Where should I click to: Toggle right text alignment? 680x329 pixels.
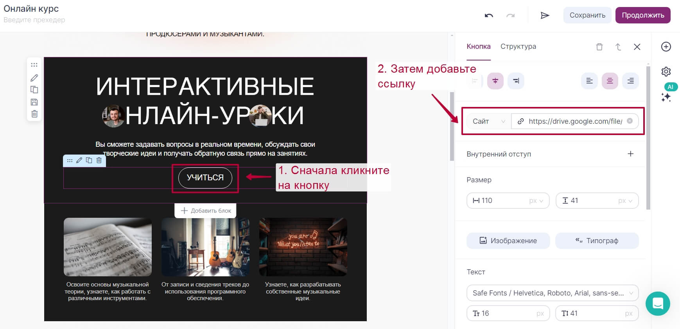point(630,81)
